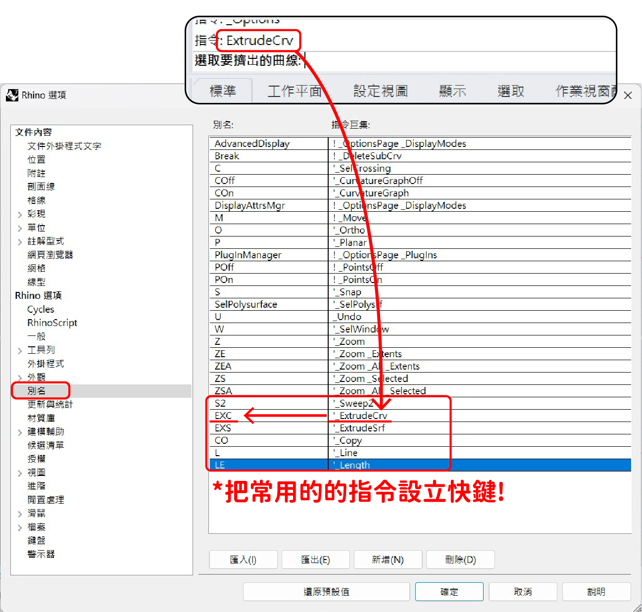Click the 匯入(I) button
642x612 pixels.
click(243, 560)
